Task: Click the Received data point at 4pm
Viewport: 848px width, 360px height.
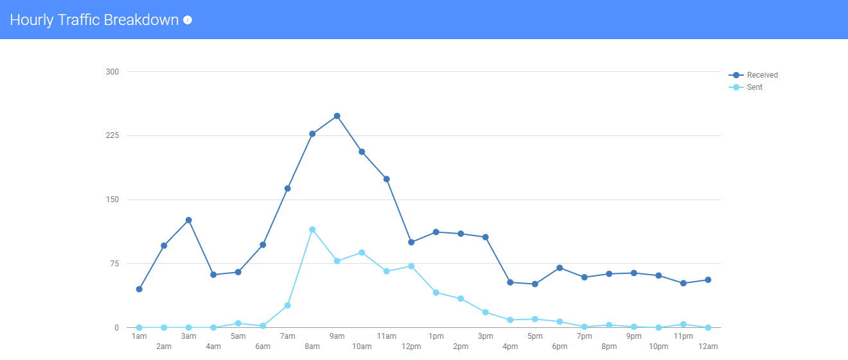Action: (510, 282)
